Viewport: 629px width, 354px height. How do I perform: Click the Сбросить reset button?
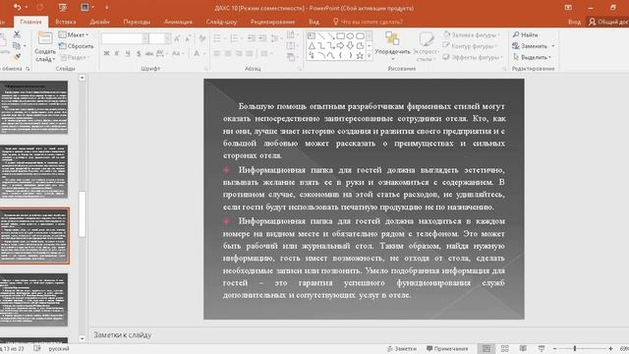point(77,46)
